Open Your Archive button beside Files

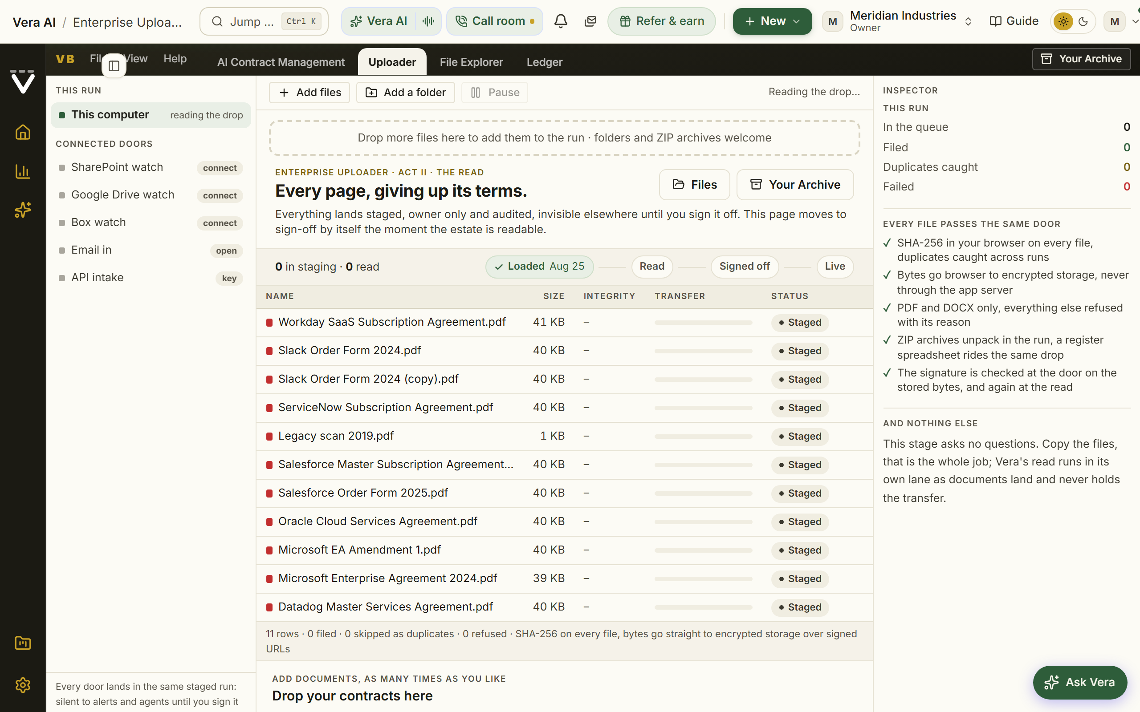point(795,185)
